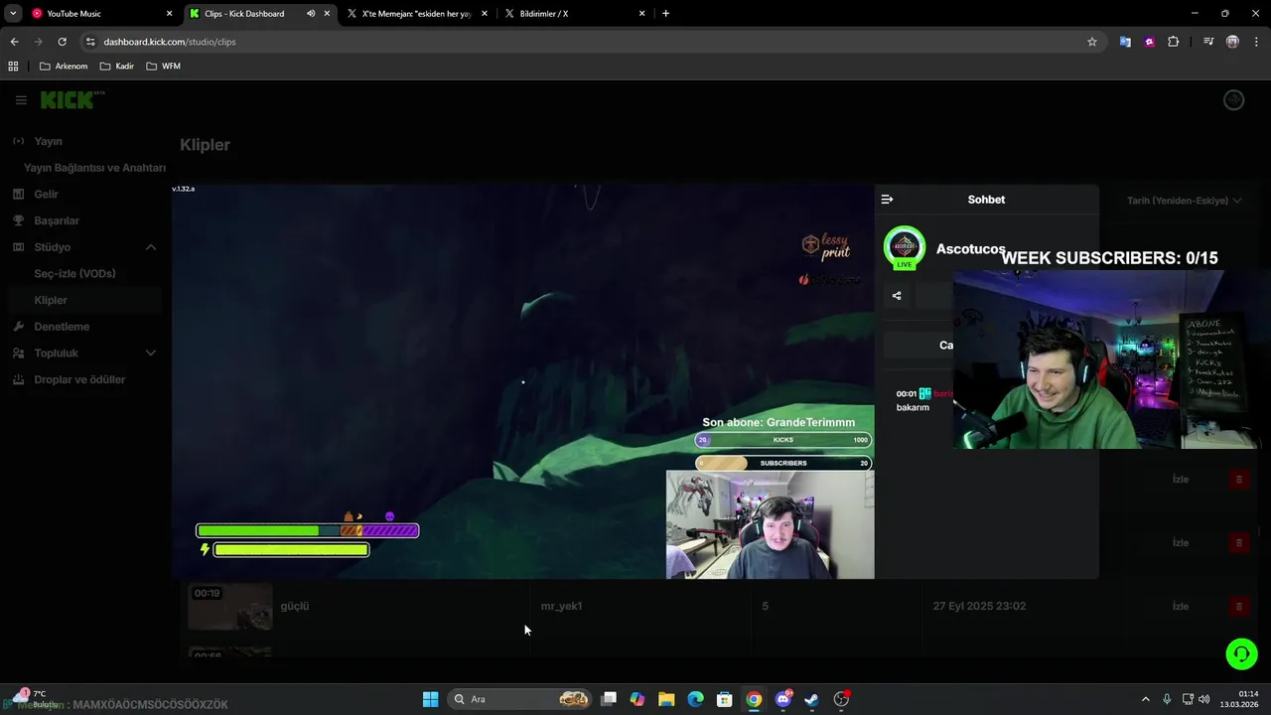Viewport: 1271px width, 715px height.
Task: Collapse the Sohbet chat panel icon
Action: [887, 200]
